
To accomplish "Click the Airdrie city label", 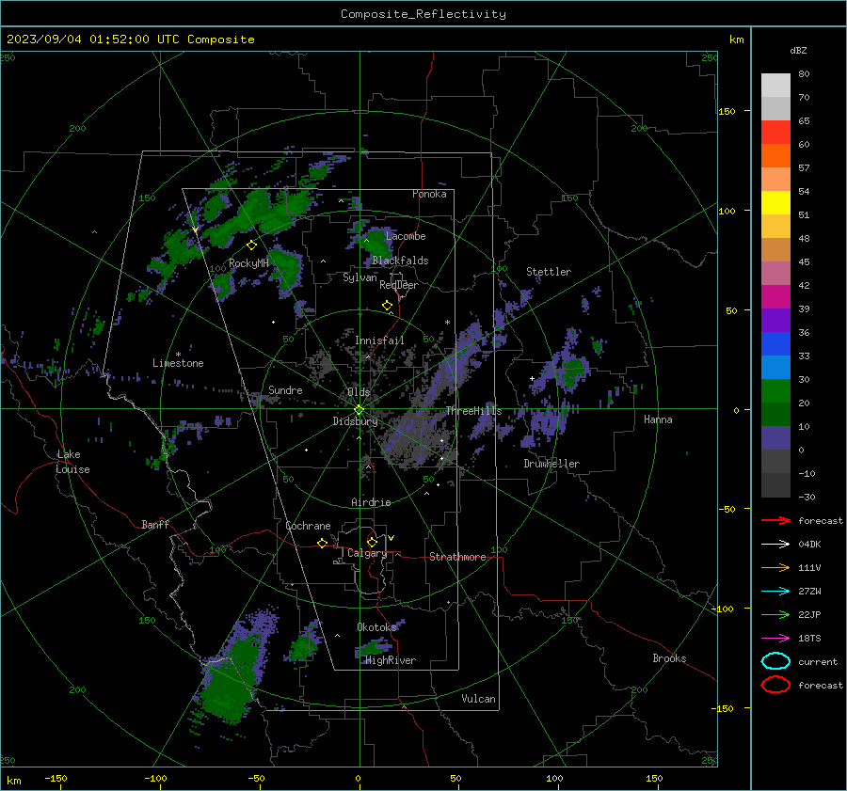I will point(371,502).
